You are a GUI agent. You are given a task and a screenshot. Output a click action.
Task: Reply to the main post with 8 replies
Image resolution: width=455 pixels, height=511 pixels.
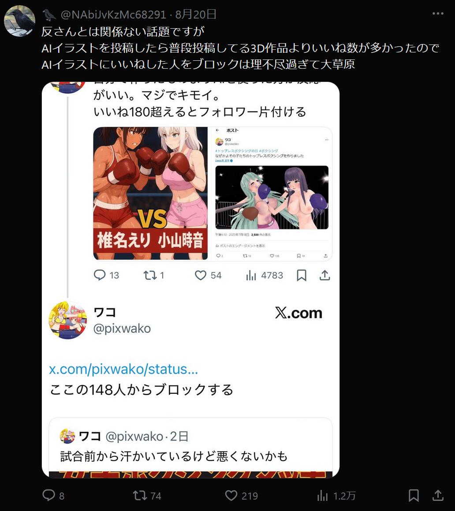pyautogui.click(x=53, y=496)
